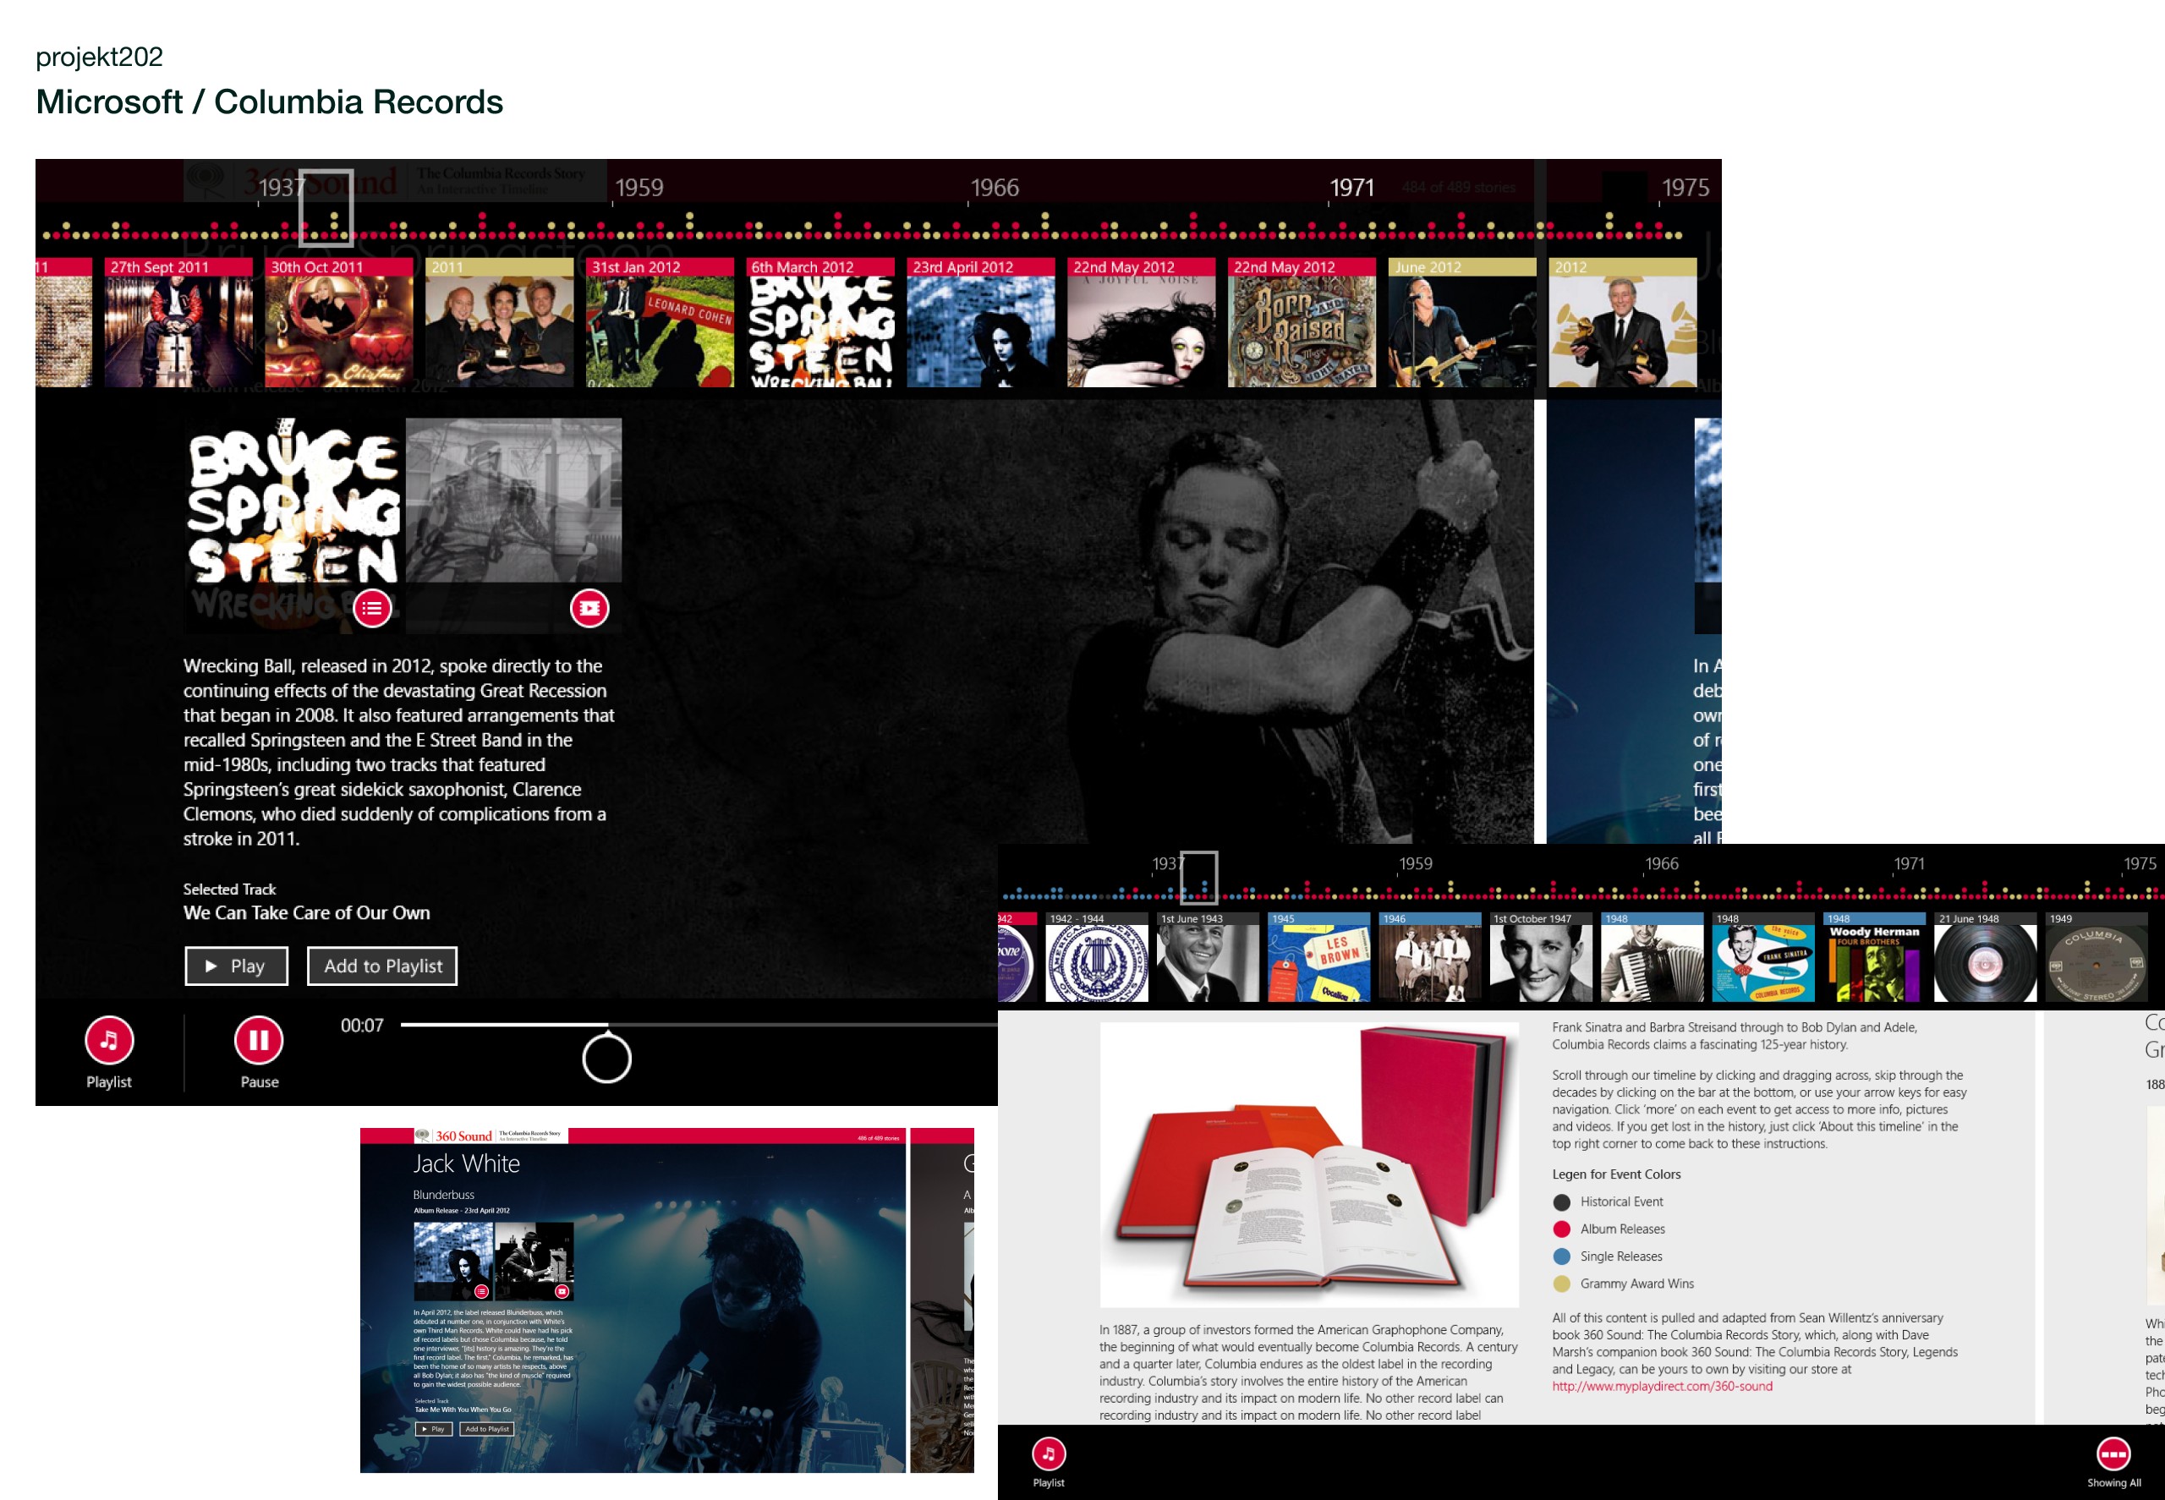
Task: Open the 1948 accordion player thumbnail
Action: pos(1652,957)
